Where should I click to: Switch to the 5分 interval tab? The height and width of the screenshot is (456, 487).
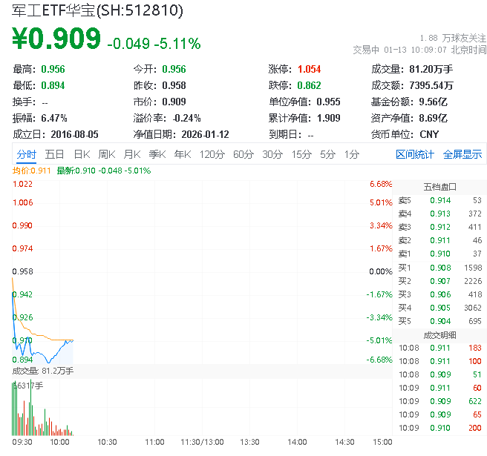point(327,154)
